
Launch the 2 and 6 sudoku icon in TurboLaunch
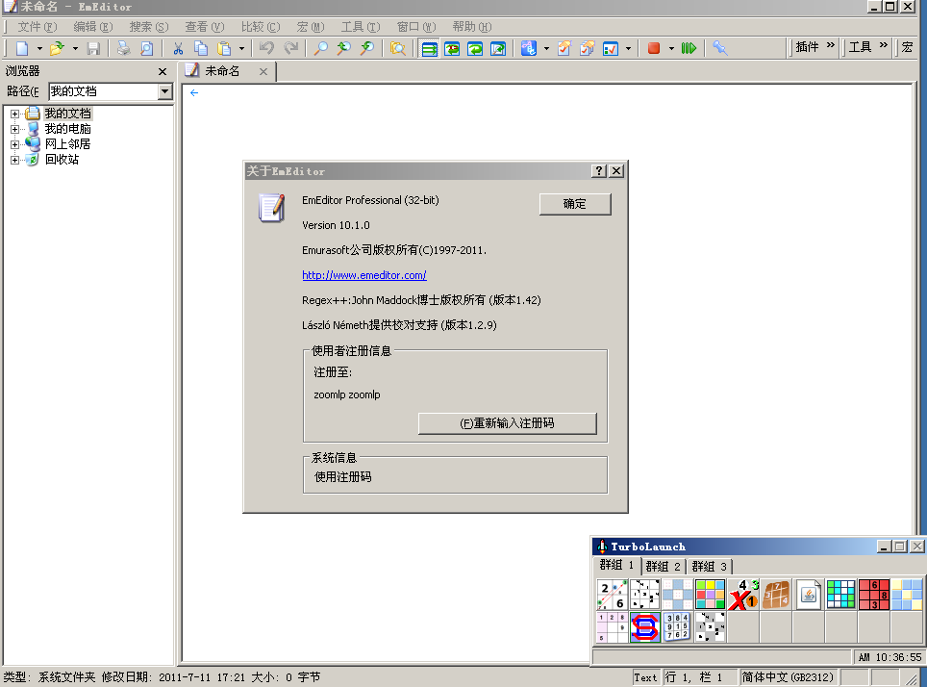(612, 594)
